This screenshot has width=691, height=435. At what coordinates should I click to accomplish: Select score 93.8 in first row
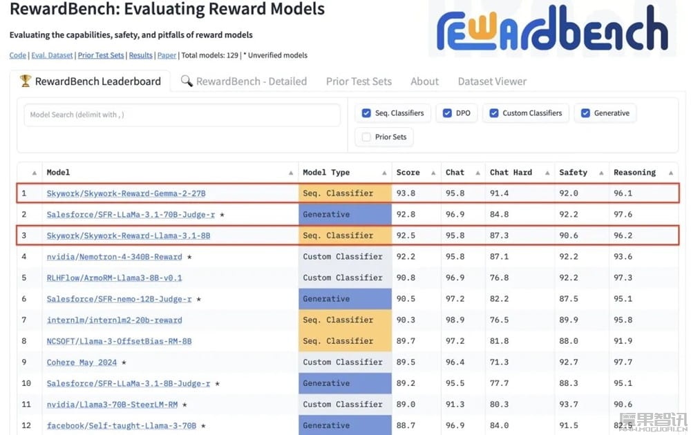tap(406, 193)
